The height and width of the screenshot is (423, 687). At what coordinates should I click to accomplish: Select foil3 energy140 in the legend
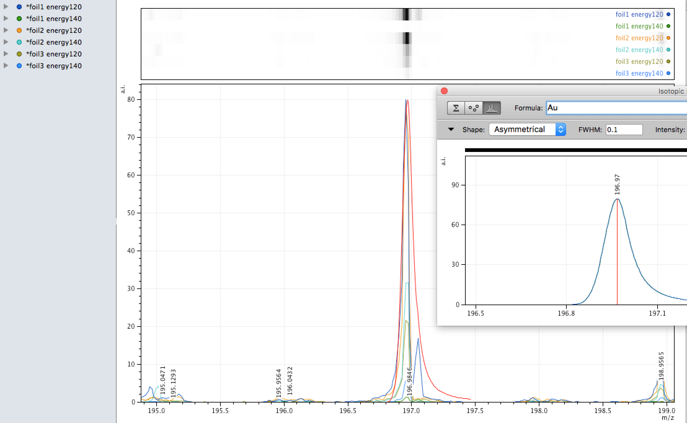click(639, 73)
